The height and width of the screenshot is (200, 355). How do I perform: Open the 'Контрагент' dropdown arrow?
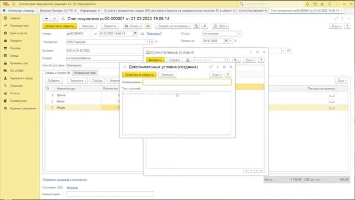click(147, 42)
